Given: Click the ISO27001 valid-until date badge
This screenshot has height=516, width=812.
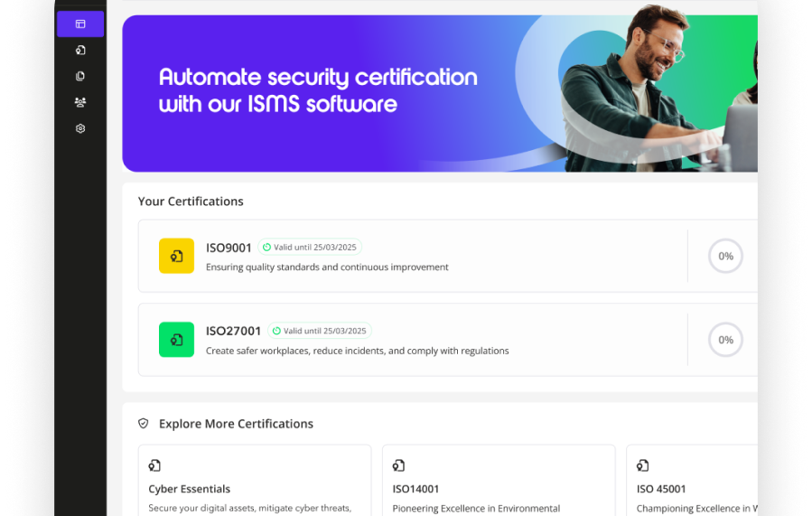Looking at the screenshot, I should [x=319, y=331].
